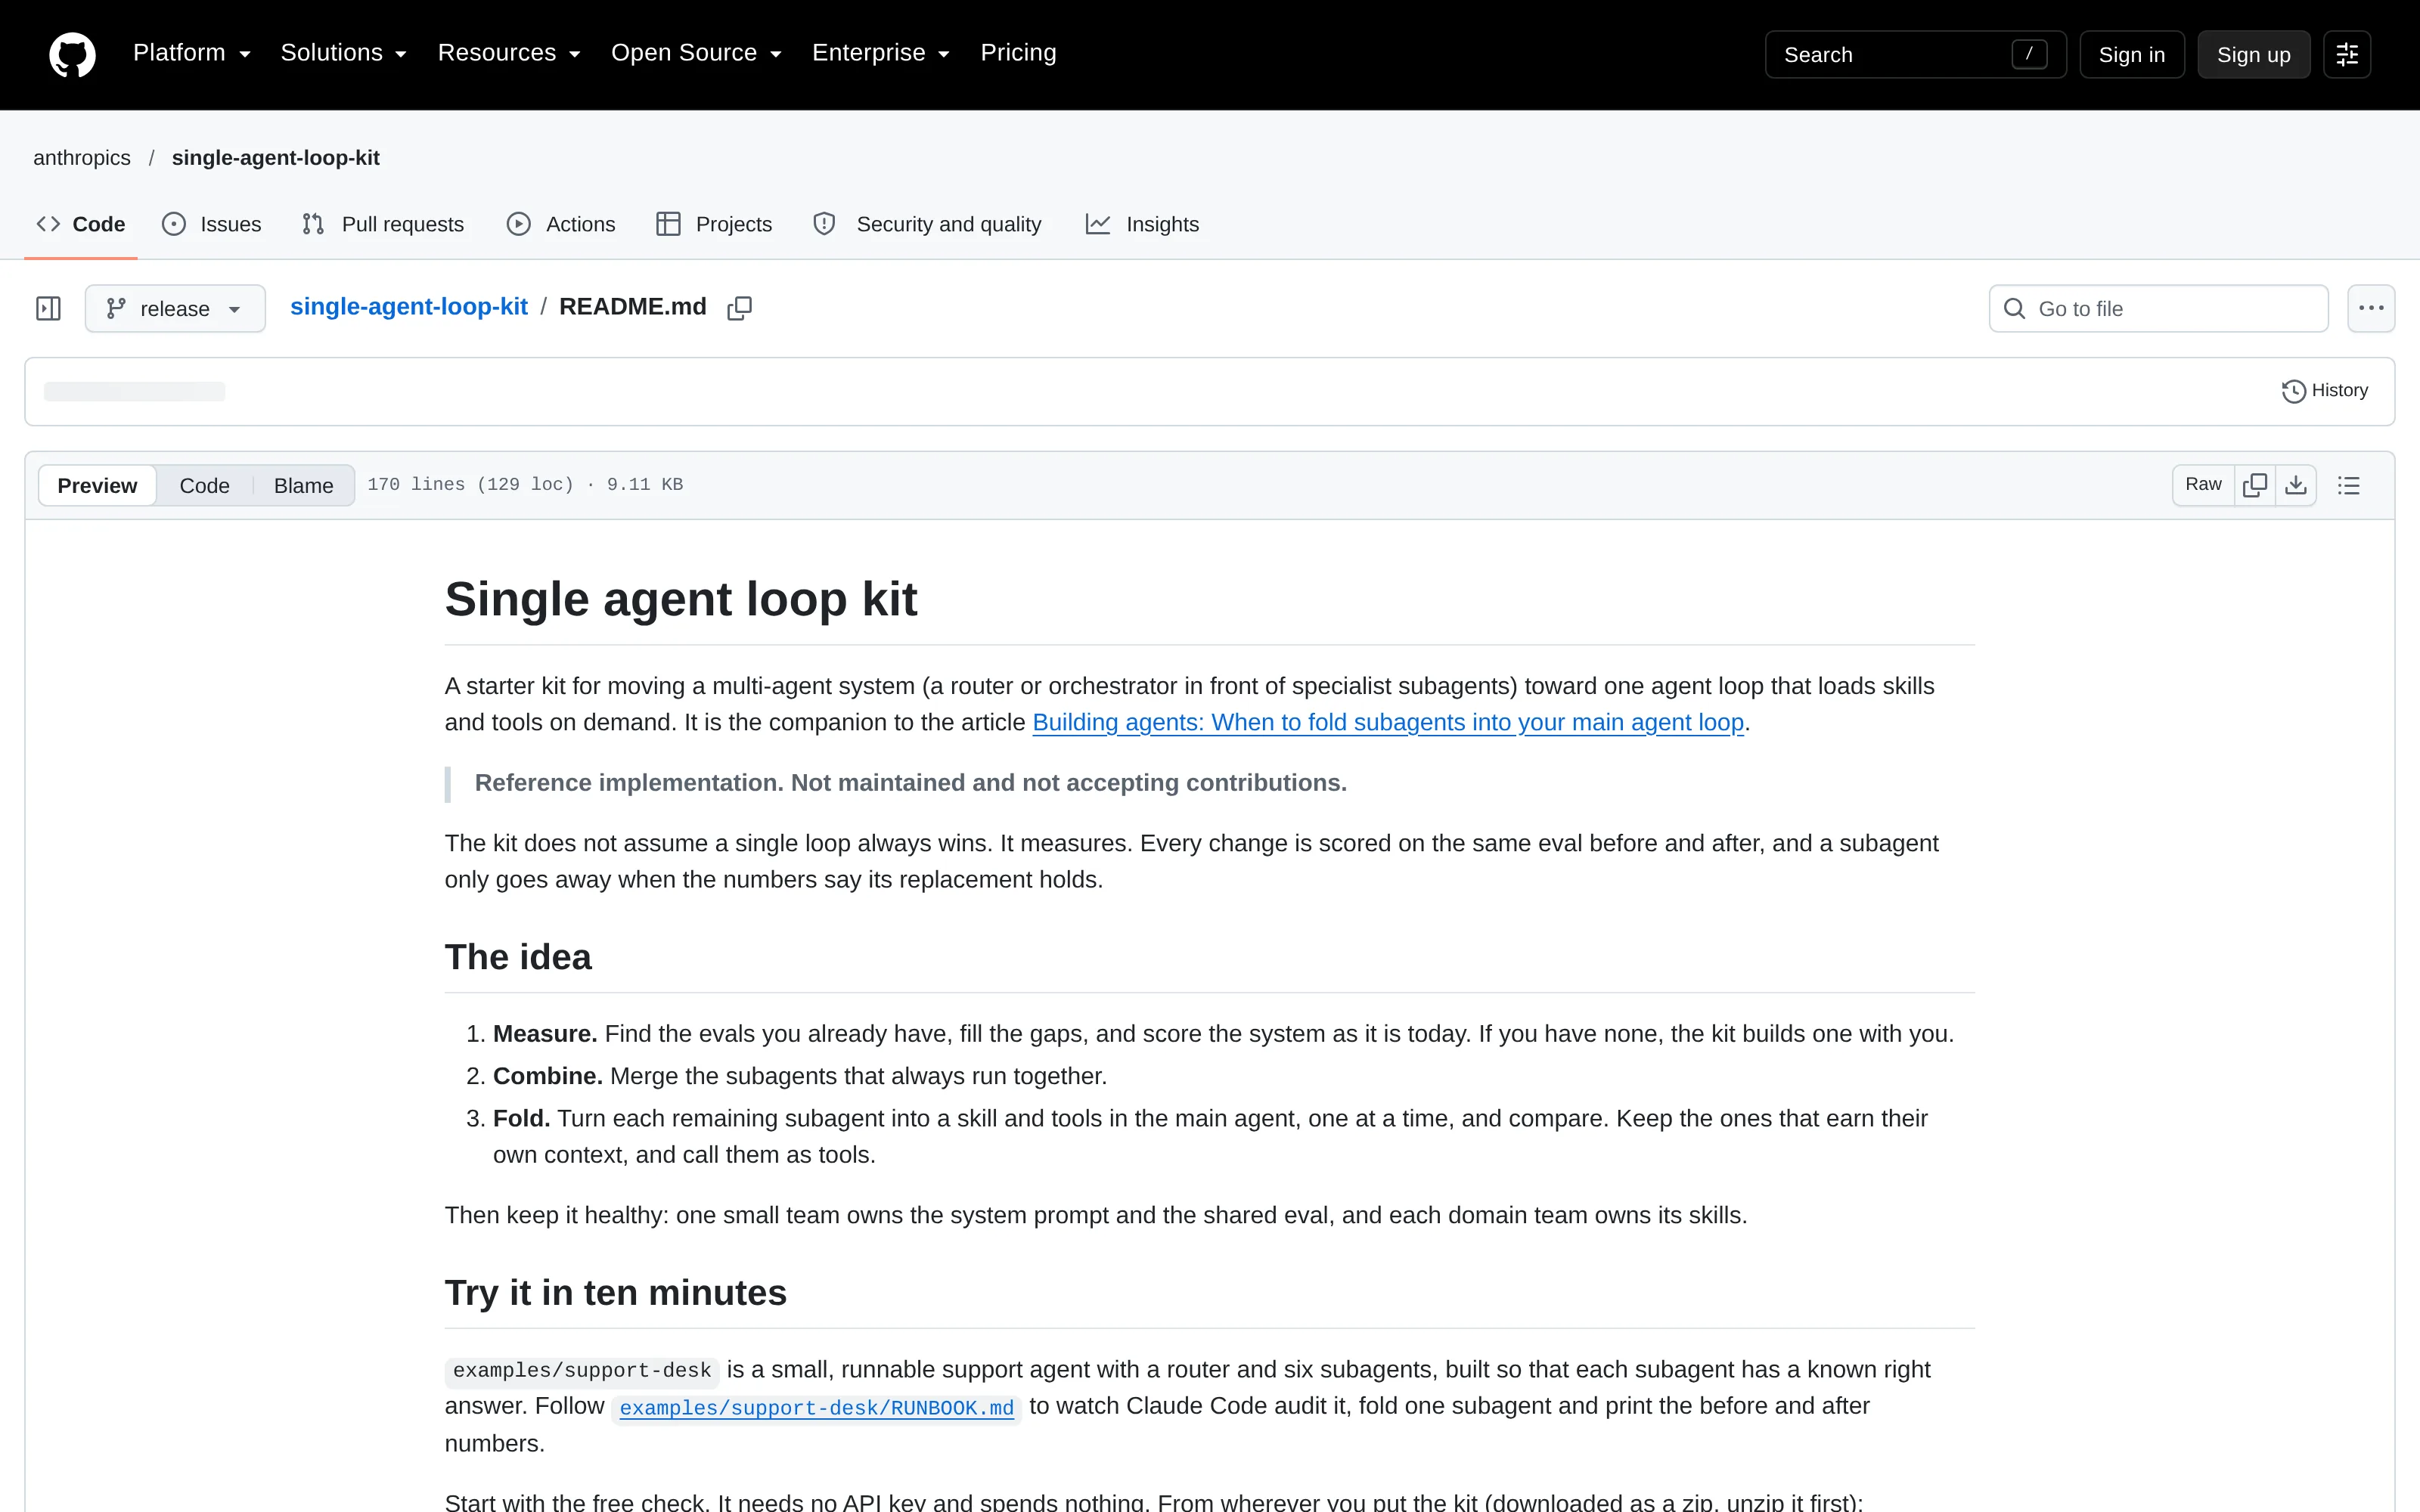Open the Projects tab
The image size is (2420, 1512).
[x=714, y=224]
